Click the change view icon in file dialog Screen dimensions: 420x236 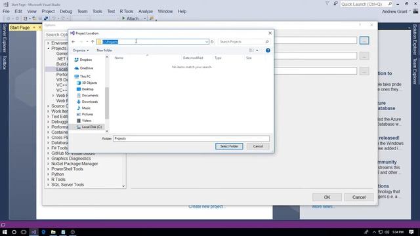[251, 50]
